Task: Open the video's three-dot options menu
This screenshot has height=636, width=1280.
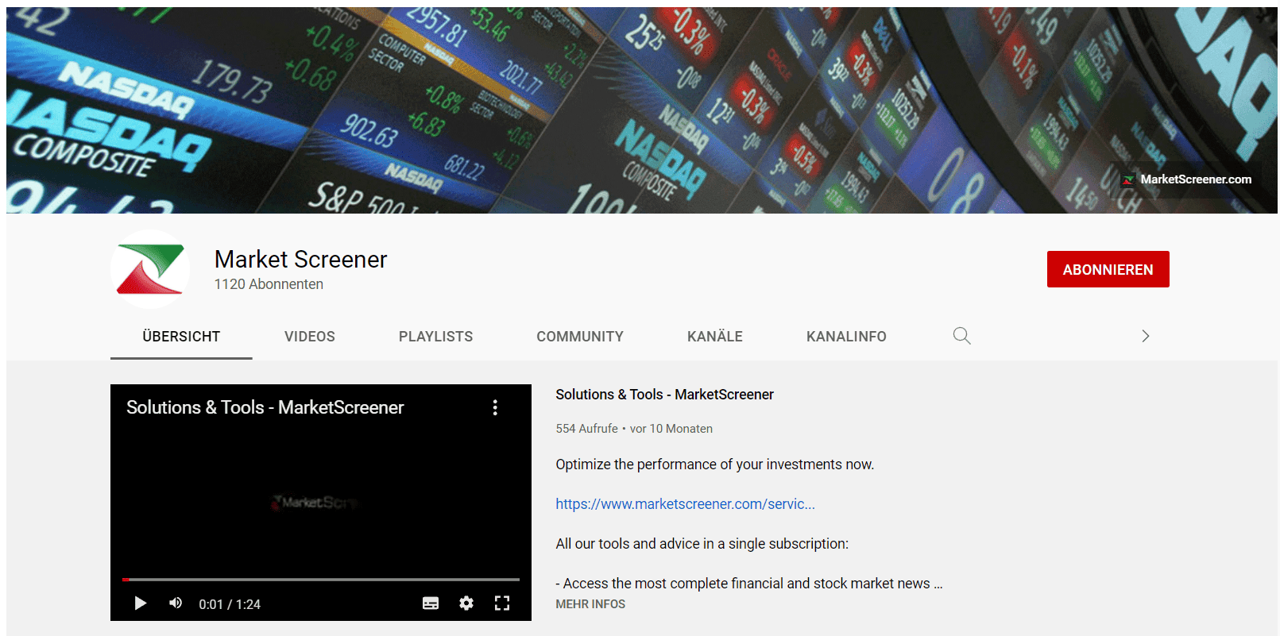Action: pyautogui.click(x=495, y=407)
